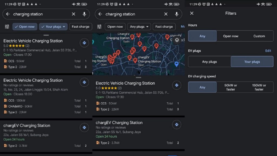Get directions to chargEV station in left list
Screen dimensions: 277x156
click(x=84, y=128)
